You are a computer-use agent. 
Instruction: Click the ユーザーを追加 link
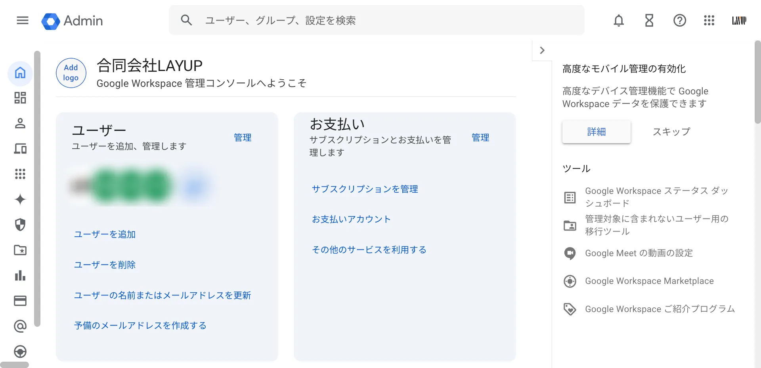click(105, 234)
